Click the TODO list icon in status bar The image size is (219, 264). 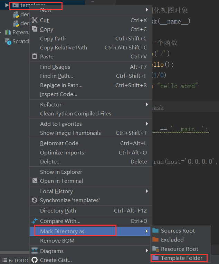tap(5, 260)
